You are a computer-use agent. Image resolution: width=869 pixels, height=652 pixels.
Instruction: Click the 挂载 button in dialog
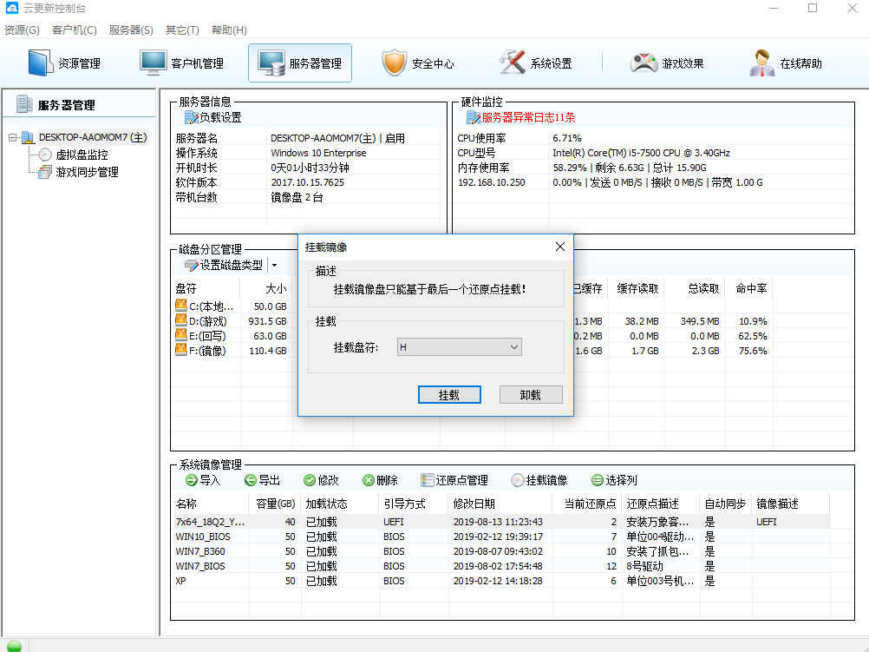449,394
